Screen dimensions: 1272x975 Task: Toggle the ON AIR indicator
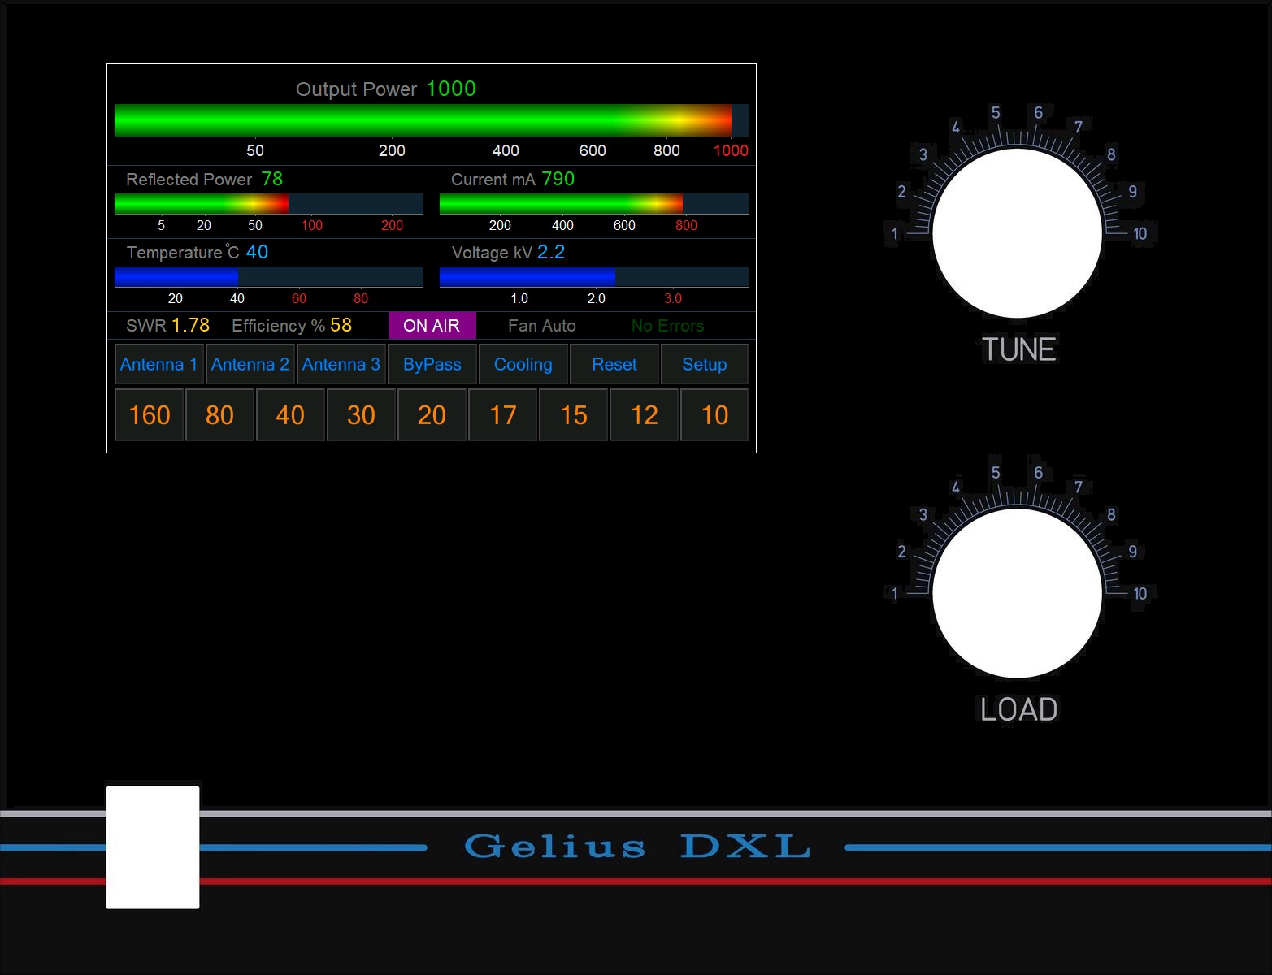pos(432,326)
